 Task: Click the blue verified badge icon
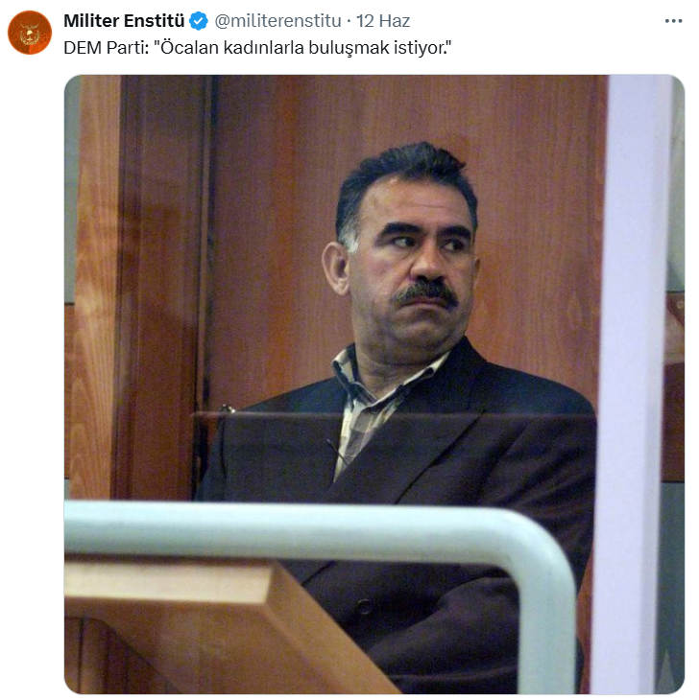point(199,21)
